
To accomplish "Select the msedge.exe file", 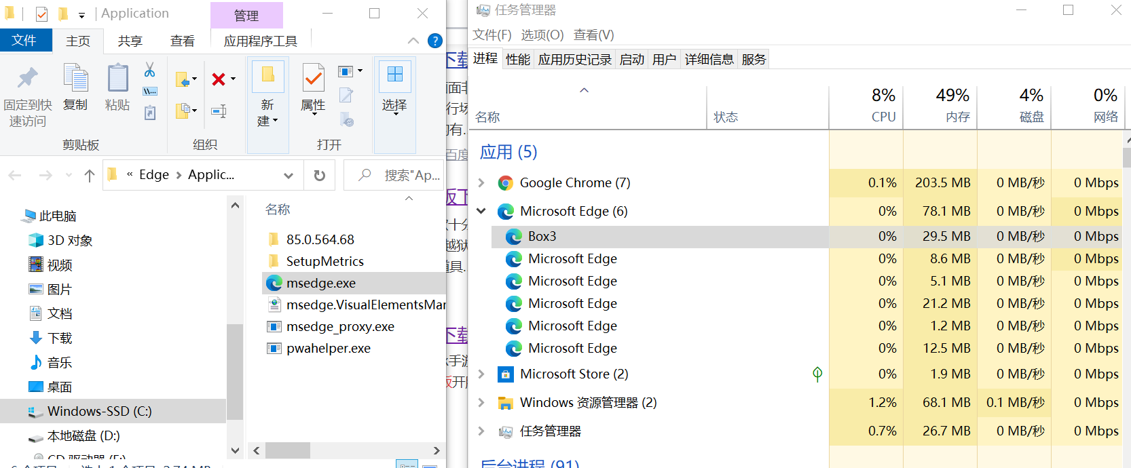I will (354, 283).
